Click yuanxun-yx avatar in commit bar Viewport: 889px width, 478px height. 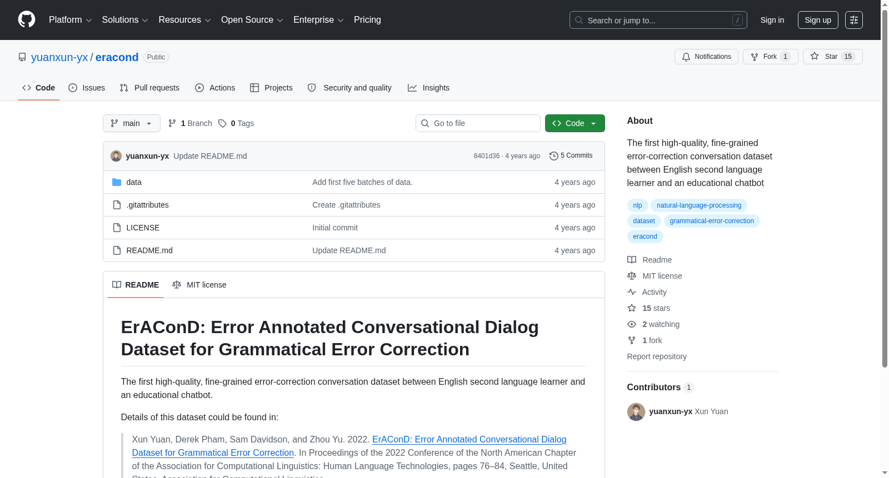click(116, 156)
